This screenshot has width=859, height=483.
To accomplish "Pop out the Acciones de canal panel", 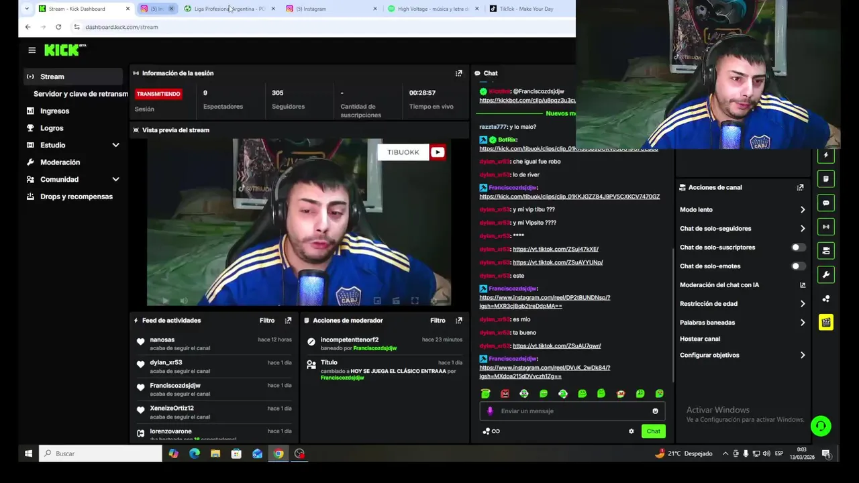I will point(800,188).
